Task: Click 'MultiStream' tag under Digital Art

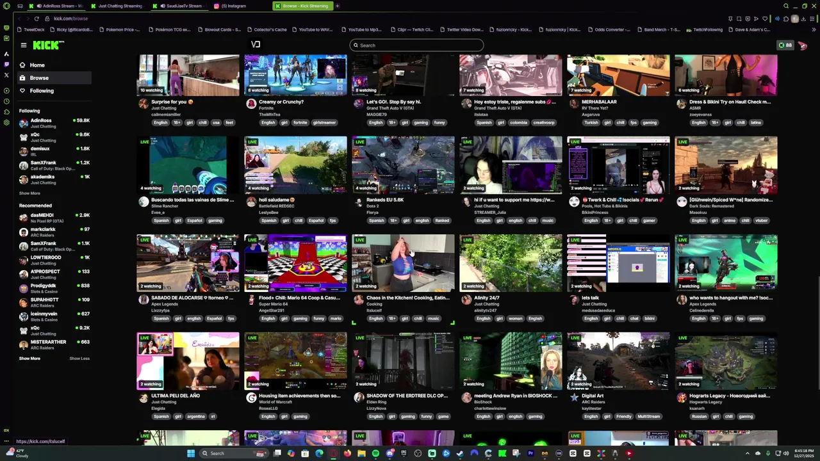Action: pyautogui.click(x=648, y=416)
